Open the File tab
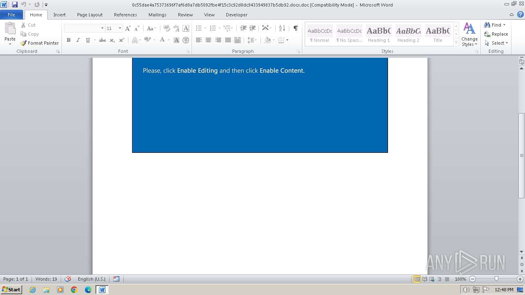 (x=11, y=15)
